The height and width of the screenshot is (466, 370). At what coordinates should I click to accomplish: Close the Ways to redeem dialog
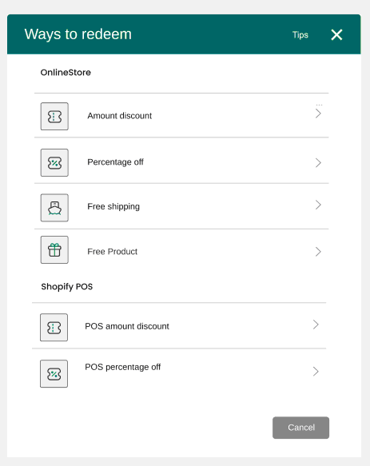point(336,35)
